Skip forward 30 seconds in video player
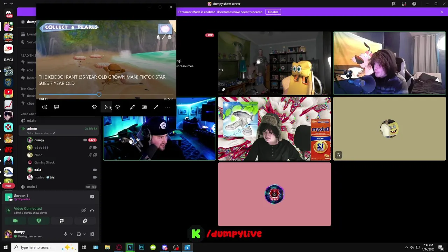448x252 pixels. 118,107
